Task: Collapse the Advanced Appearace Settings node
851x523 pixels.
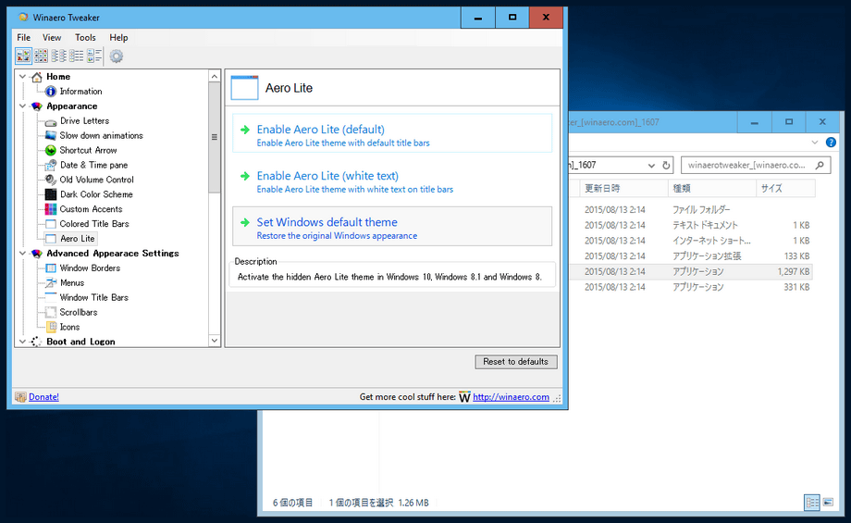Action: (x=22, y=254)
